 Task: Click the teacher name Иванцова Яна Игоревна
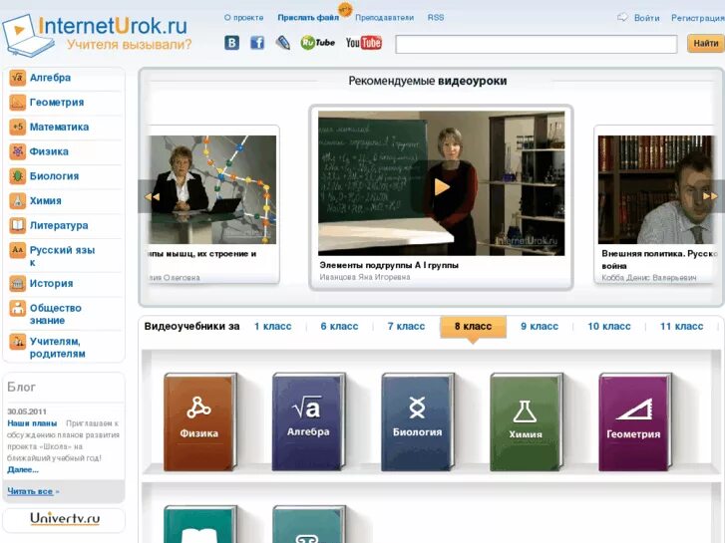tap(365, 277)
